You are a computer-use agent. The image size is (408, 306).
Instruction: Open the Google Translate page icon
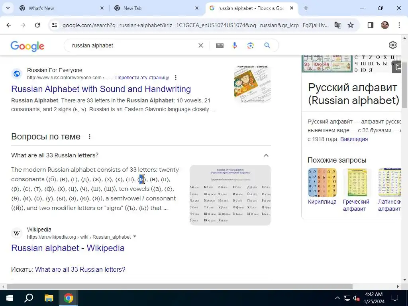click(338, 25)
